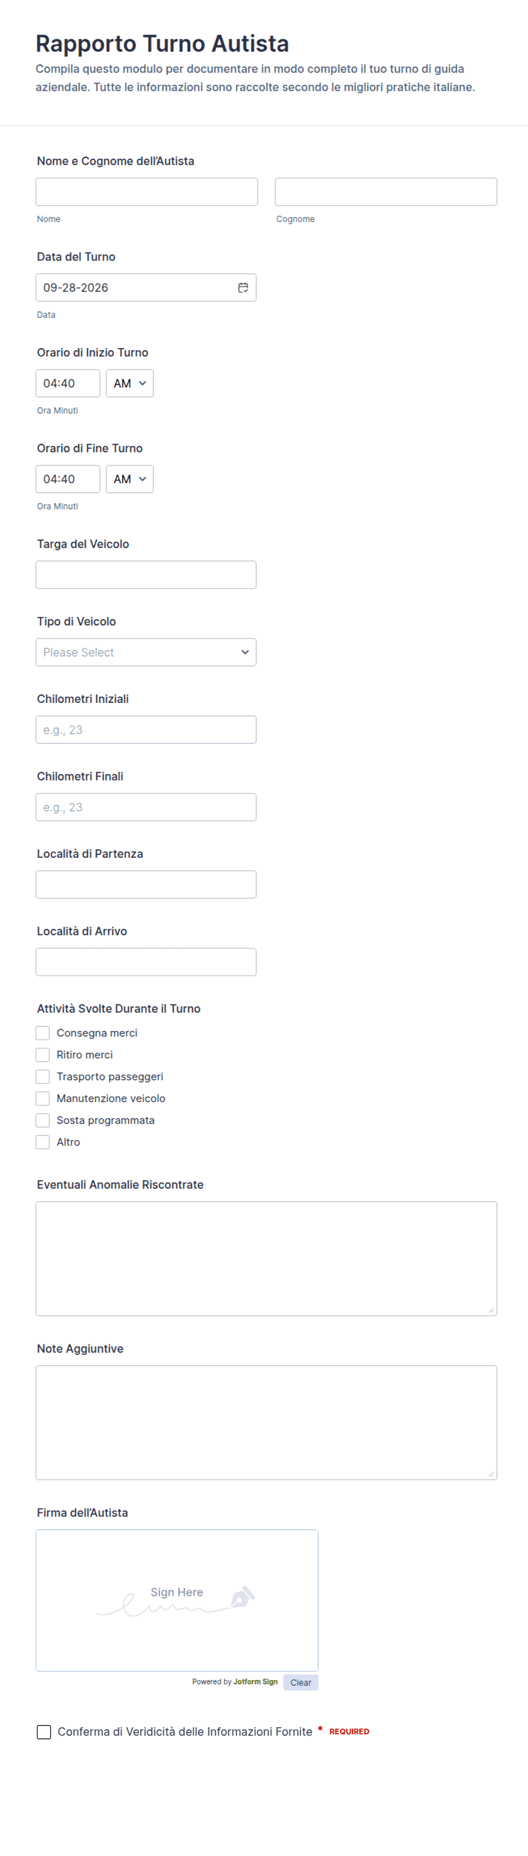
Task: Expand AM/PM selector for Fine Turno
Action: (129, 479)
